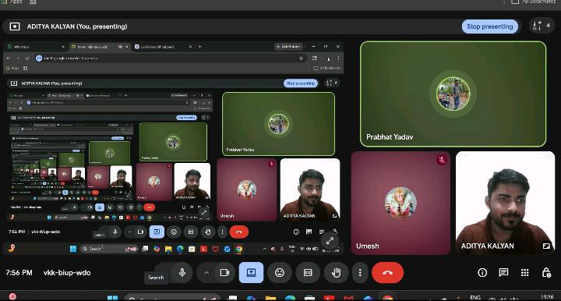Open All Bookmarks folder in shared browser
561x301 pixels.
(x=326, y=68)
